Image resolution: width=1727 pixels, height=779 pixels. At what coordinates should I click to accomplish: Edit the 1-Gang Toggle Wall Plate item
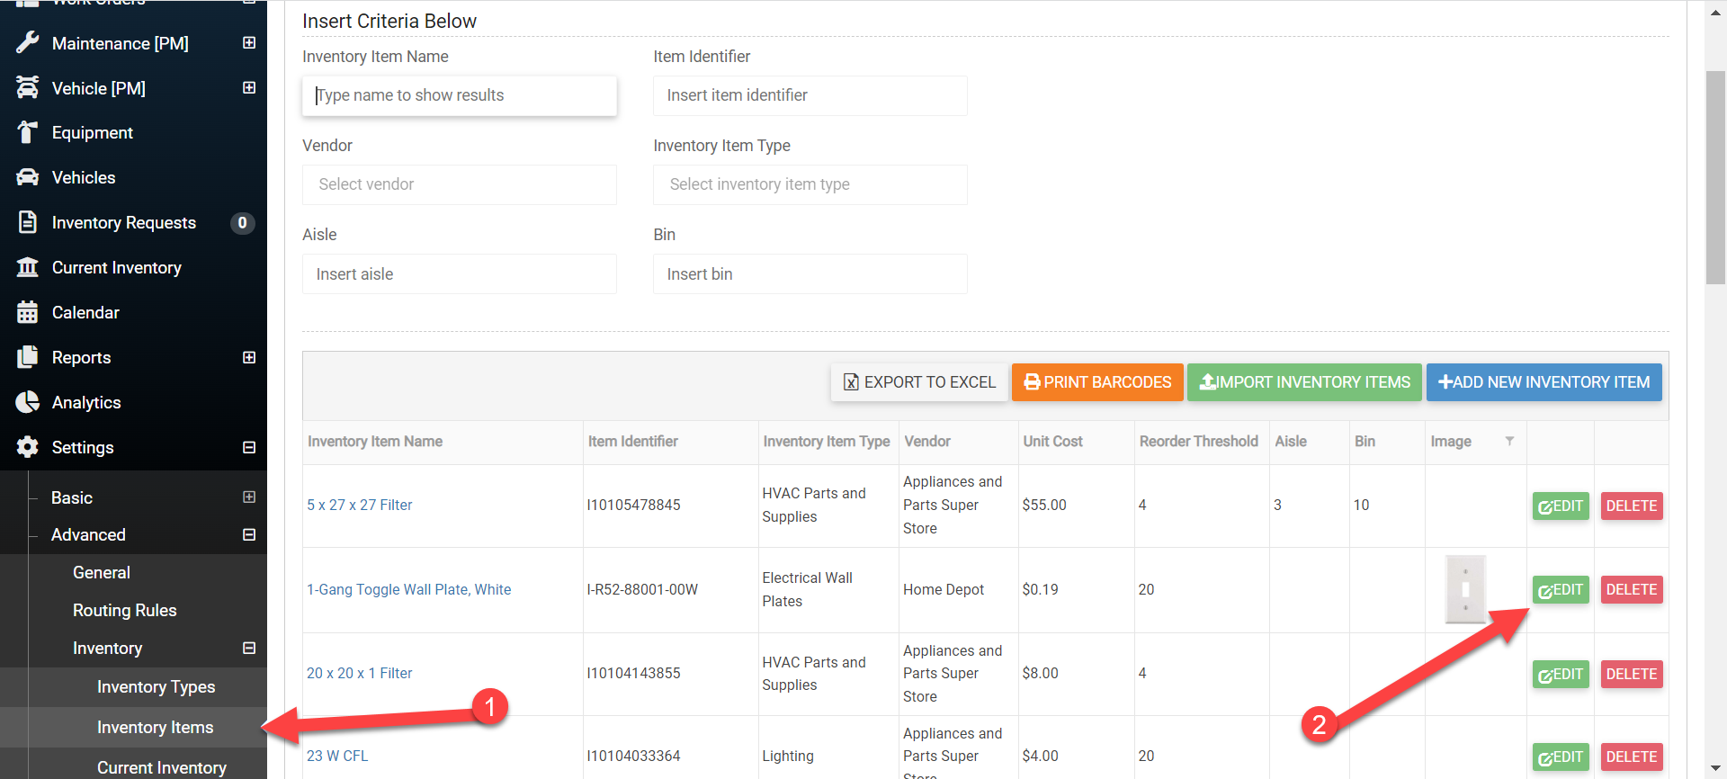point(1561,590)
